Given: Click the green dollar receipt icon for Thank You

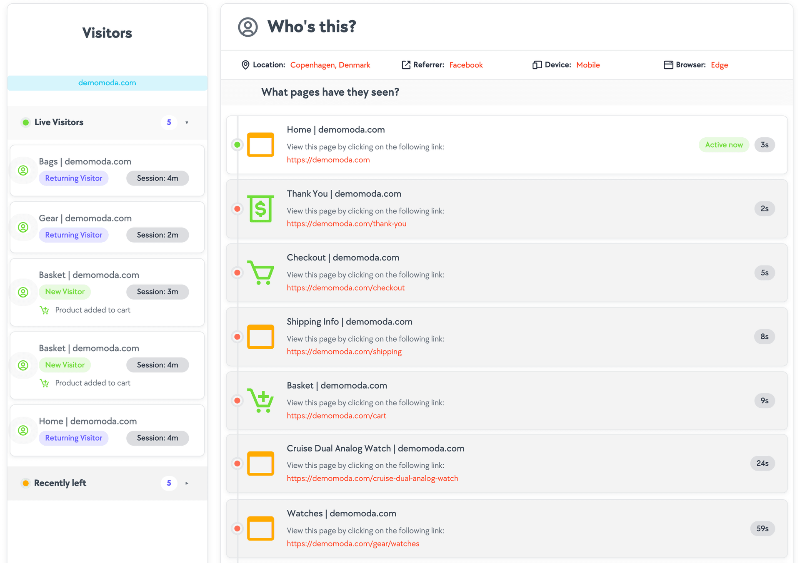Looking at the screenshot, I should coord(260,208).
